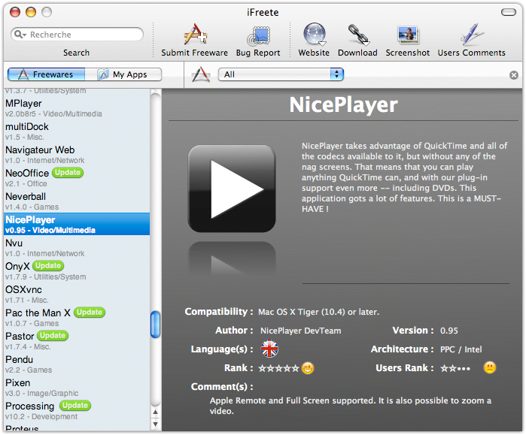Viewport: 526px width, 435px height.
Task: Click the category filter application icon
Action: point(201,74)
